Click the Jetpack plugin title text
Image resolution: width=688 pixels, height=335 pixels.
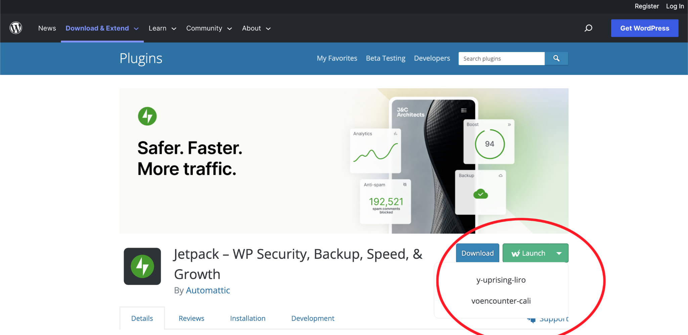point(298,264)
